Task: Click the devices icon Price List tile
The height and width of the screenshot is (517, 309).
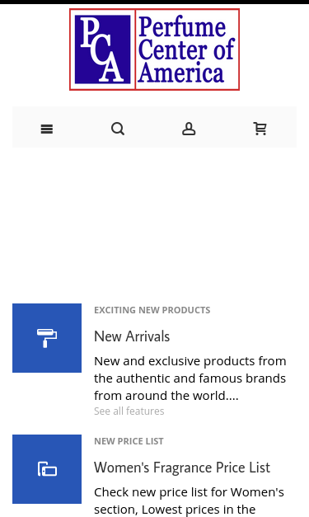Action: click(x=47, y=469)
